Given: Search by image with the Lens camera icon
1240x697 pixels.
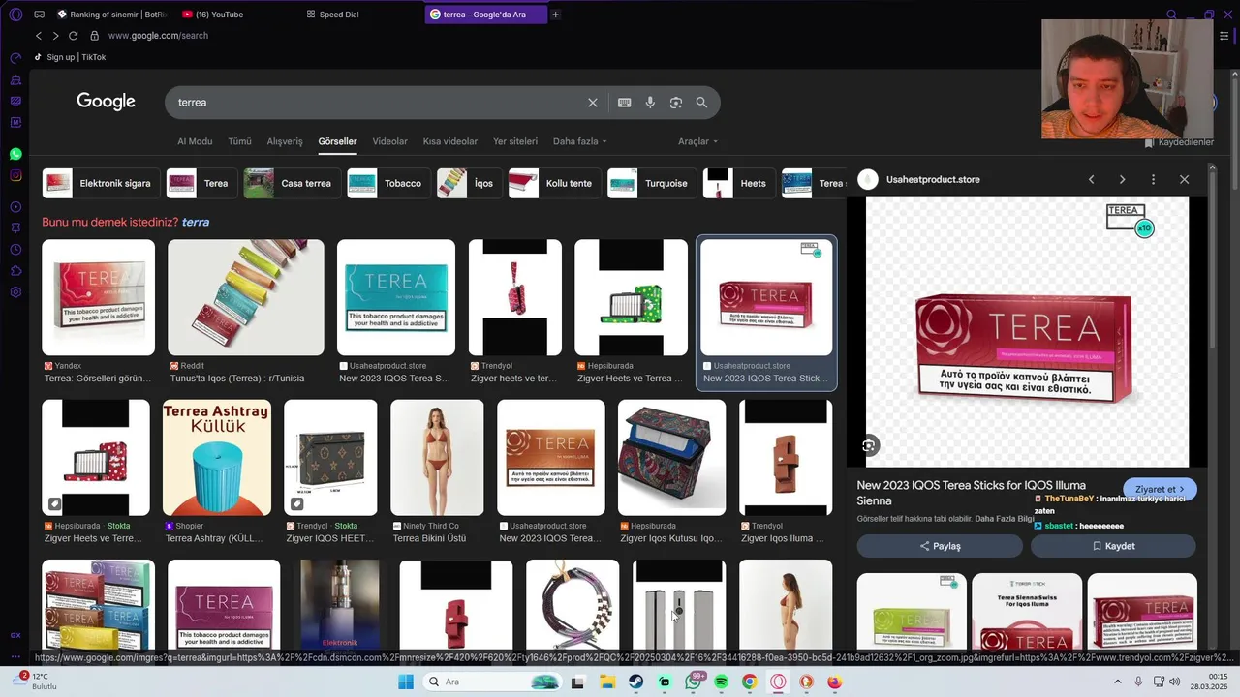Looking at the screenshot, I should tap(676, 103).
